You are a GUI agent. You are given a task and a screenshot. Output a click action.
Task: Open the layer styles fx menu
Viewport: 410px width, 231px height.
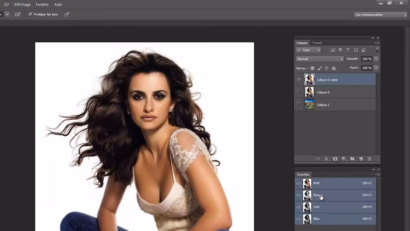pos(326,158)
